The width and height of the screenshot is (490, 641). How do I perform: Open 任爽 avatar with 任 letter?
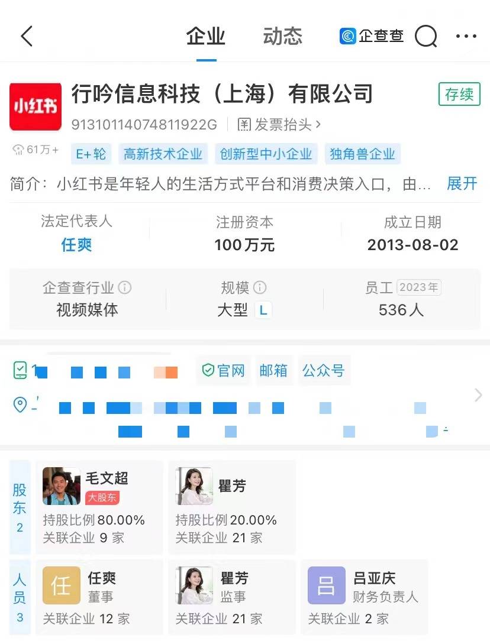tap(62, 585)
